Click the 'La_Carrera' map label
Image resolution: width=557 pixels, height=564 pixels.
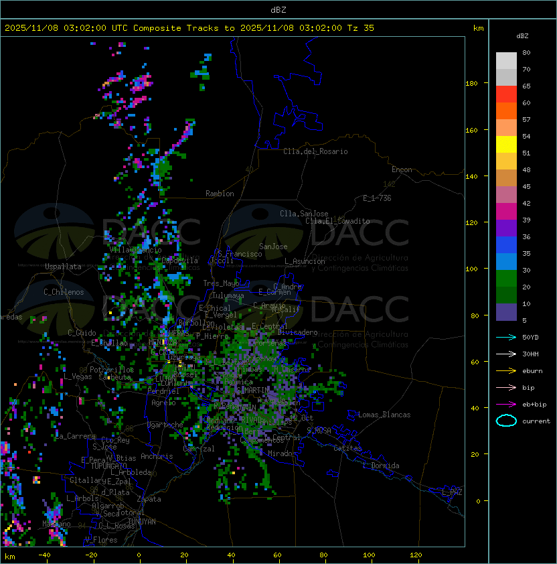[x=76, y=436]
